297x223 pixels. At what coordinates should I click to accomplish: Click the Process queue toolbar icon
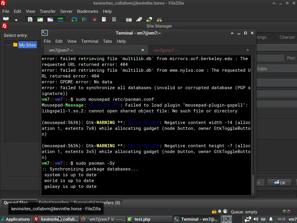click(84, 19)
